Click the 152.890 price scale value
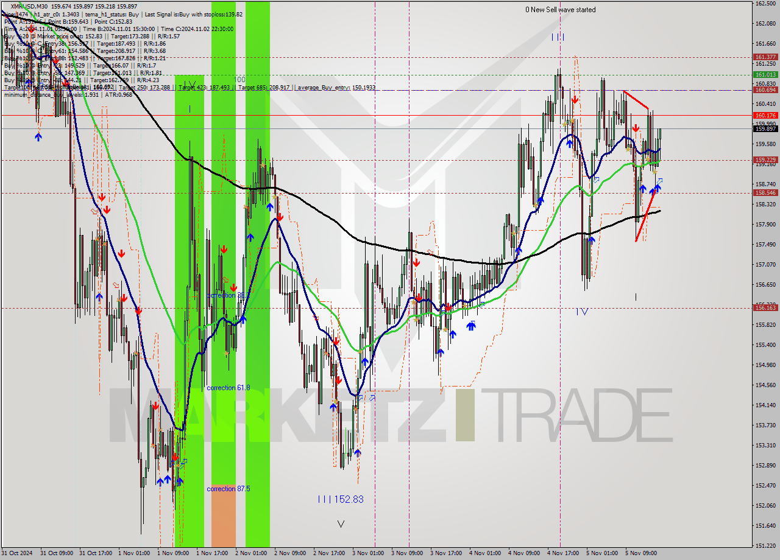The image size is (780, 560). tap(765, 465)
